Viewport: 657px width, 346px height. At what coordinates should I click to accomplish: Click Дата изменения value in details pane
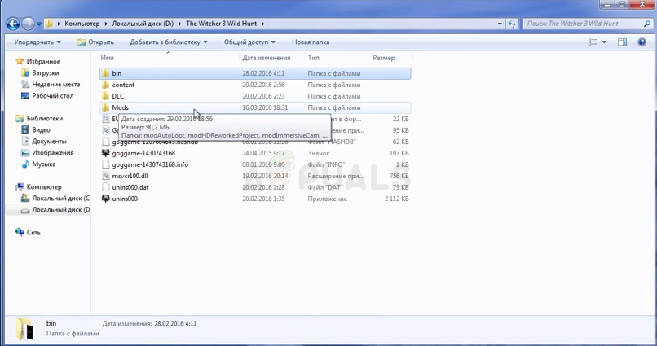click(175, 323)
